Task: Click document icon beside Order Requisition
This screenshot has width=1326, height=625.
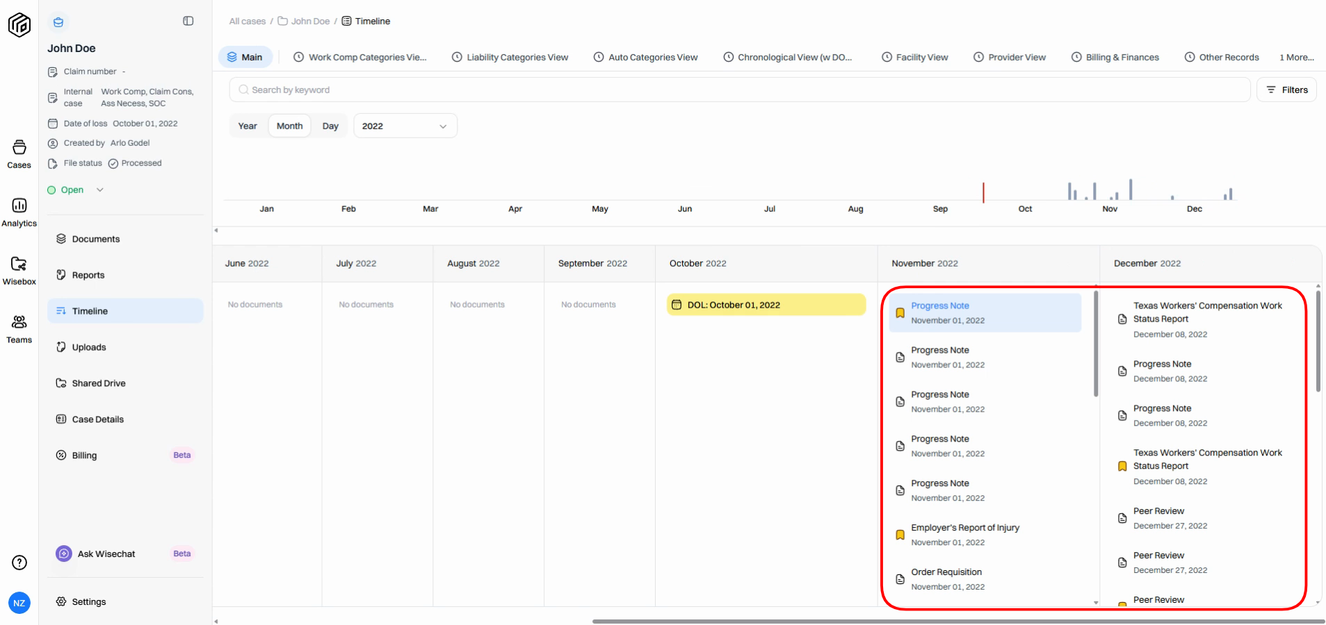Action: [x=900, y=580]
